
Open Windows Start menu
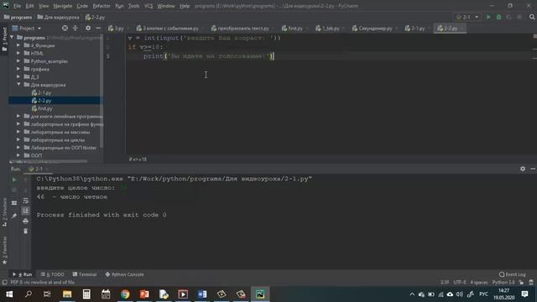click(9, 294)
